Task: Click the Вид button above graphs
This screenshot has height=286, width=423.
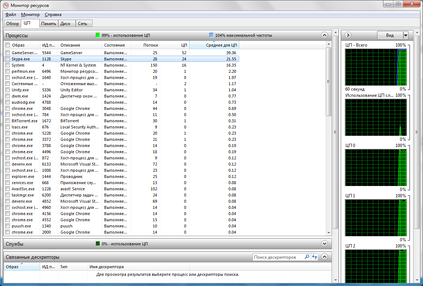Action: [390, 35]
